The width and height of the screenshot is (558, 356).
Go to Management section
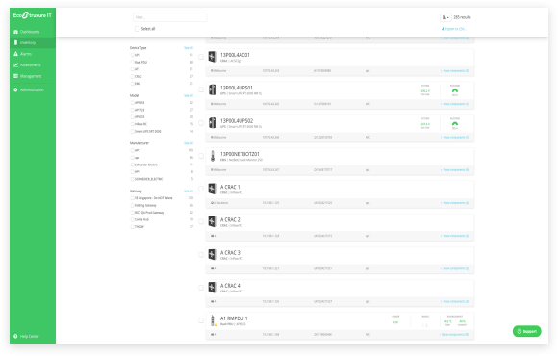27,76
